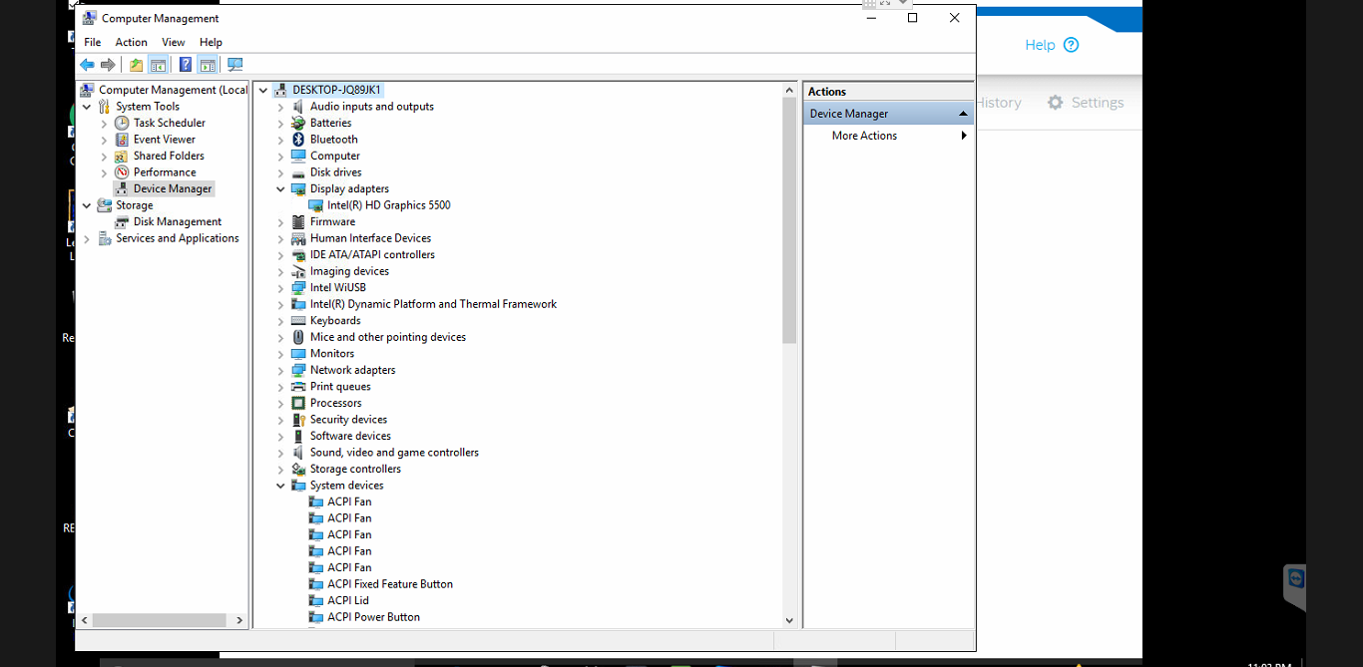The height and width of the screenshot is (667, 1363).
Task: Collapse the System Tools node
Action: pyautogui.click(x=87, y=107)
